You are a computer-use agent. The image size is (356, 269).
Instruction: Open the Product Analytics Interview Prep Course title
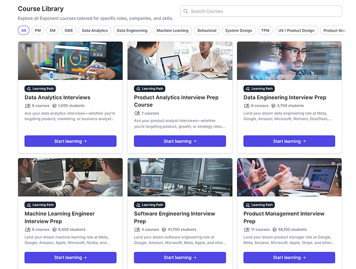point(176,101)
